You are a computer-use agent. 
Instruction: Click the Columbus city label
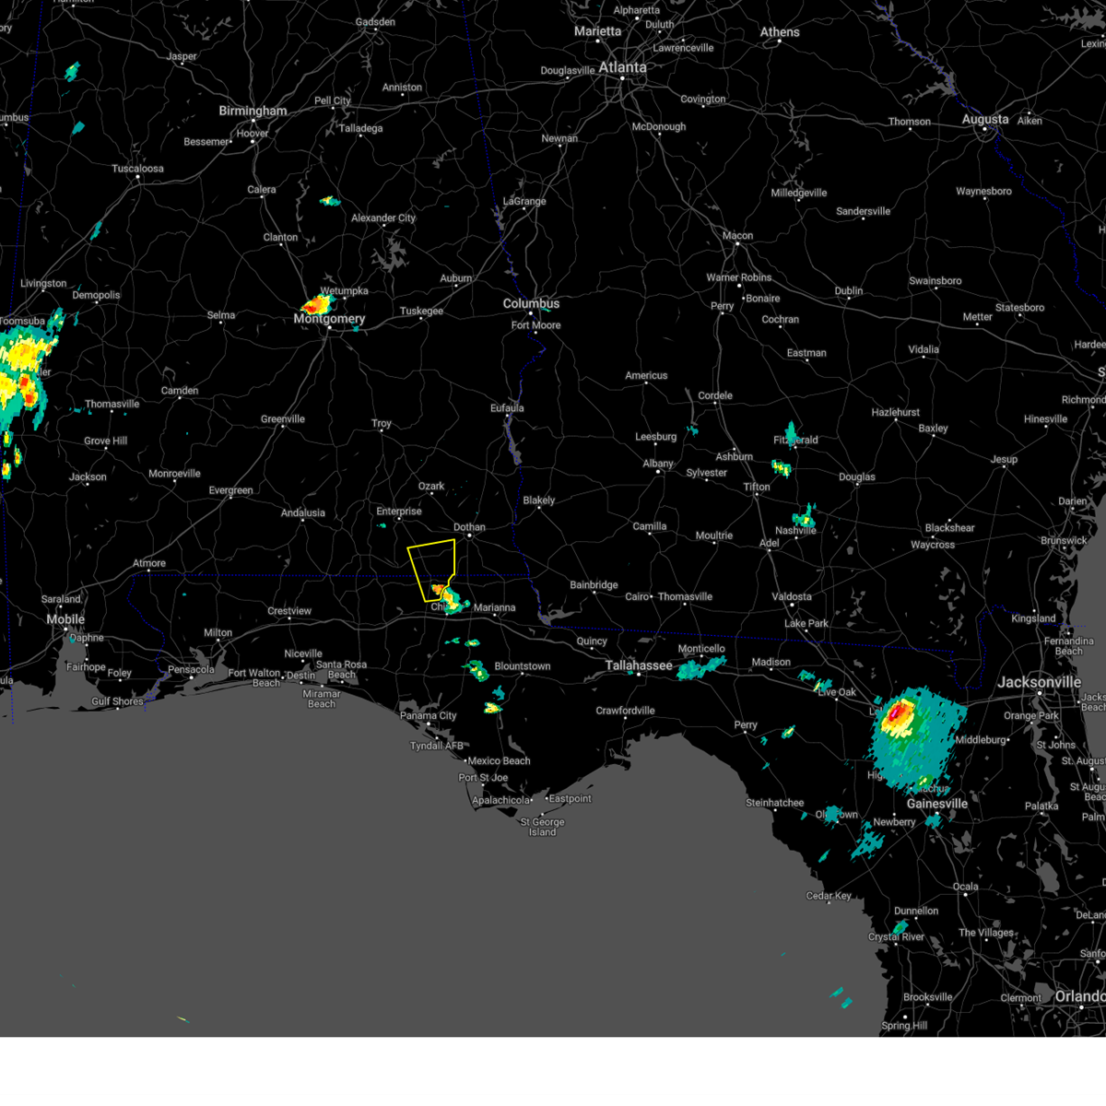click(x=531, y=303)
